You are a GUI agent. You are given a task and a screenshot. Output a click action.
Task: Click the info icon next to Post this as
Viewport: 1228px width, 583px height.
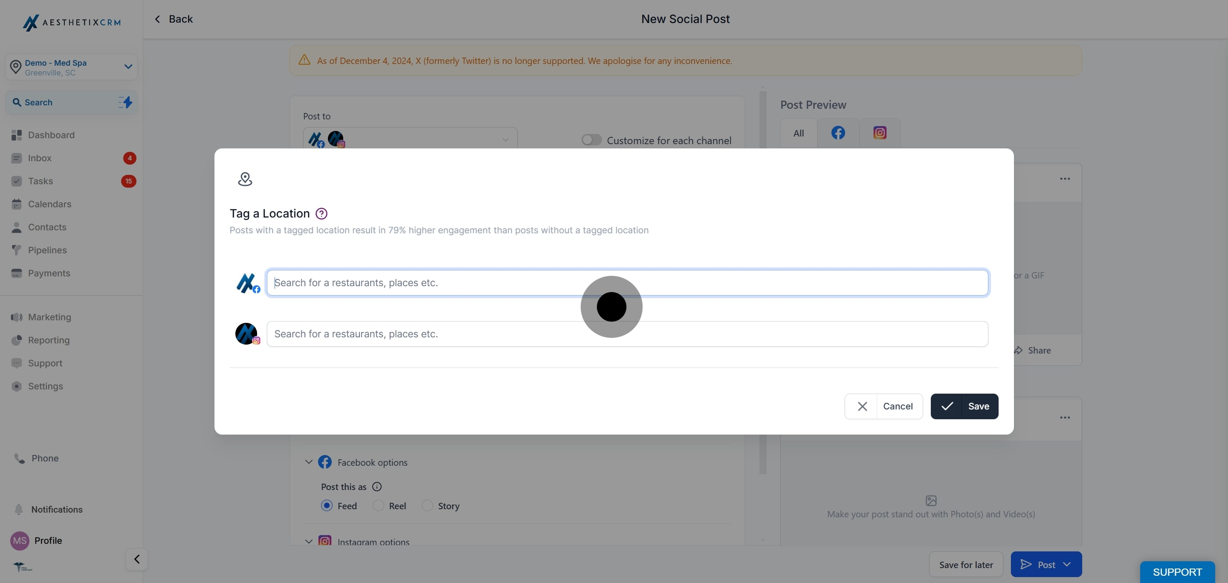377,487
